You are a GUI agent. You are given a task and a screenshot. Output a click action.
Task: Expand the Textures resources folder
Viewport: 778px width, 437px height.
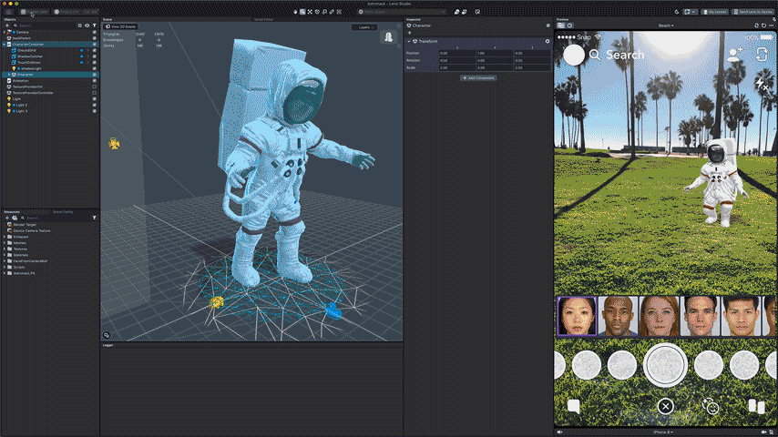[x=5, y=249]
